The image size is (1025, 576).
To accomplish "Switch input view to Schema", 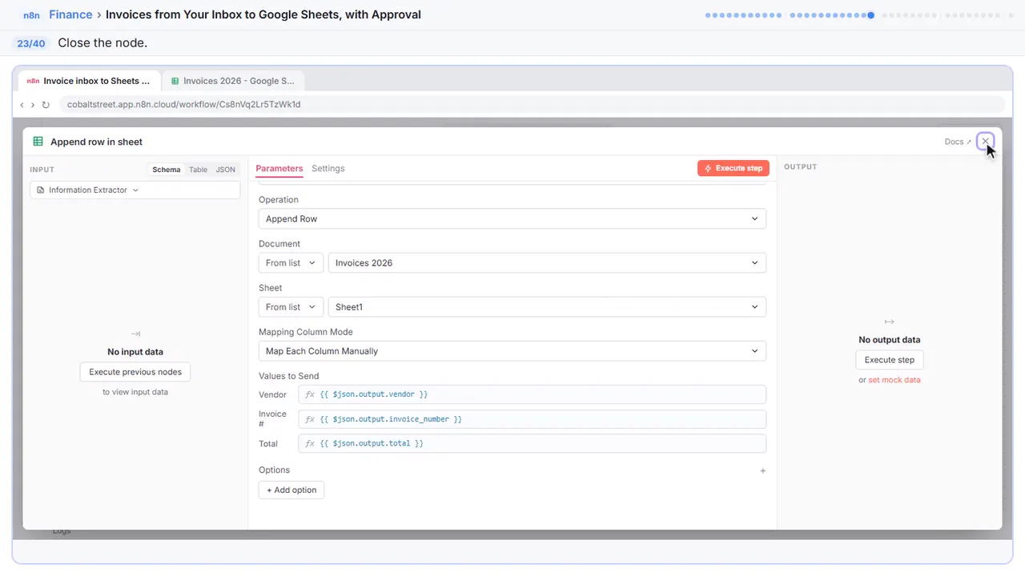I will 167,170.
